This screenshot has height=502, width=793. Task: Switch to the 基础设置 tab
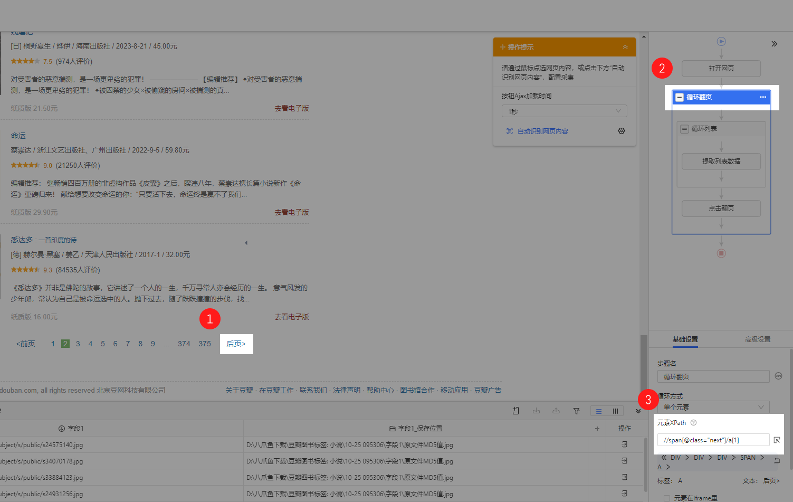click(x=685, y=339)
